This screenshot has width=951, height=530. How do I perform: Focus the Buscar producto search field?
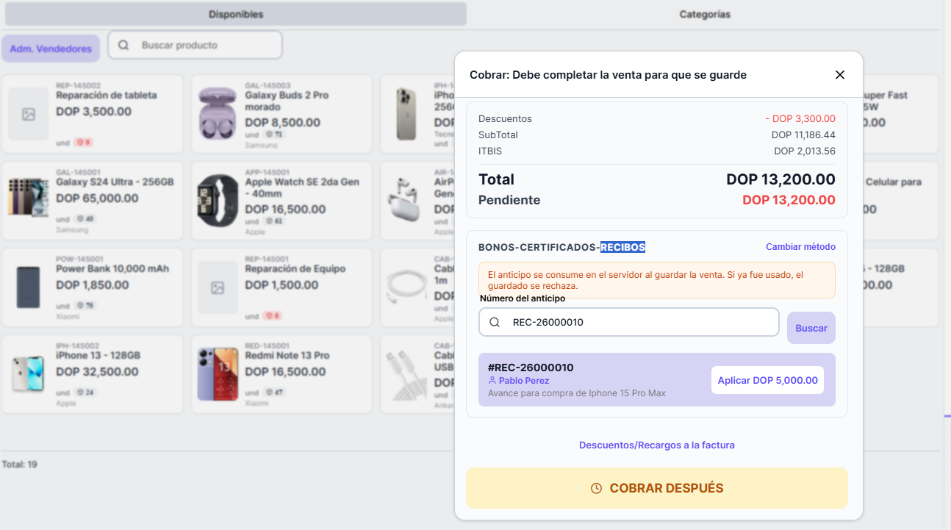click(195, 45)
